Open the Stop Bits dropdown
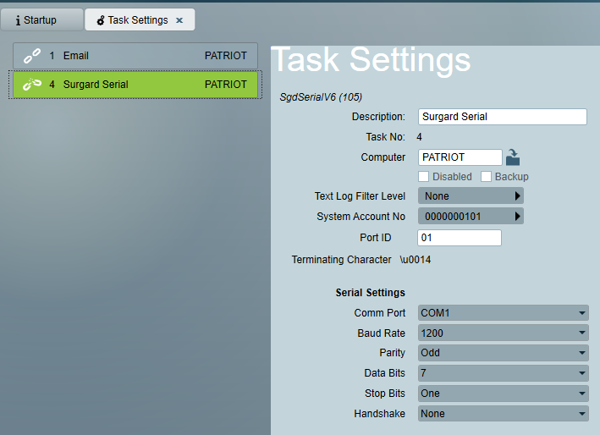The image size is (600, 435). coord(504,394)
